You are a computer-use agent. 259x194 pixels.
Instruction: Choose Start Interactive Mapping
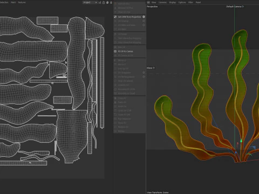pyautogui.click(x=129, y=38)
